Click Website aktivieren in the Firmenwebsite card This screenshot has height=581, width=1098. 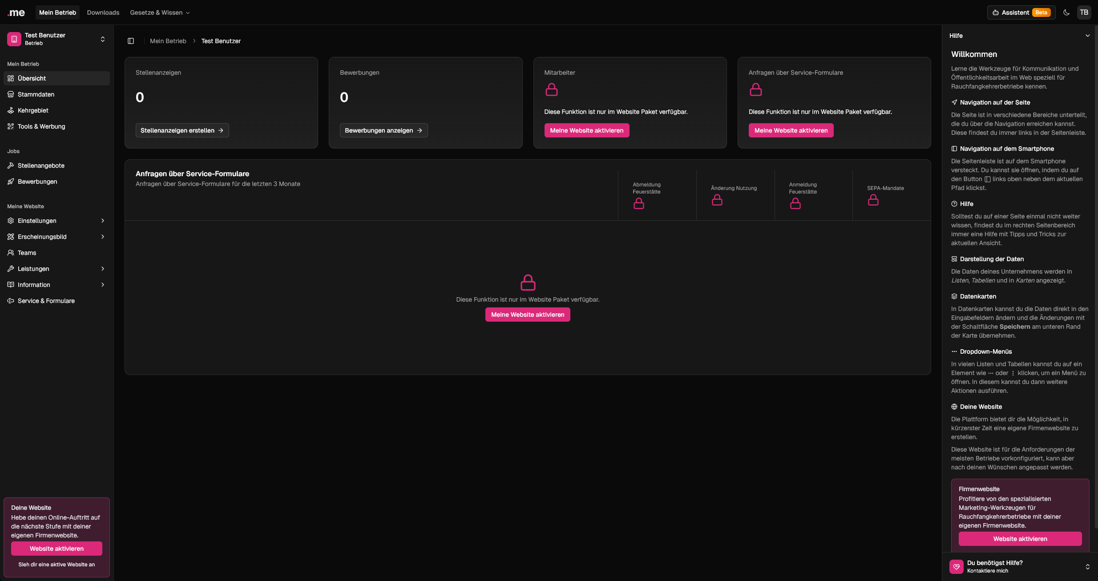pyautogui.click(x=1020, y=538)
